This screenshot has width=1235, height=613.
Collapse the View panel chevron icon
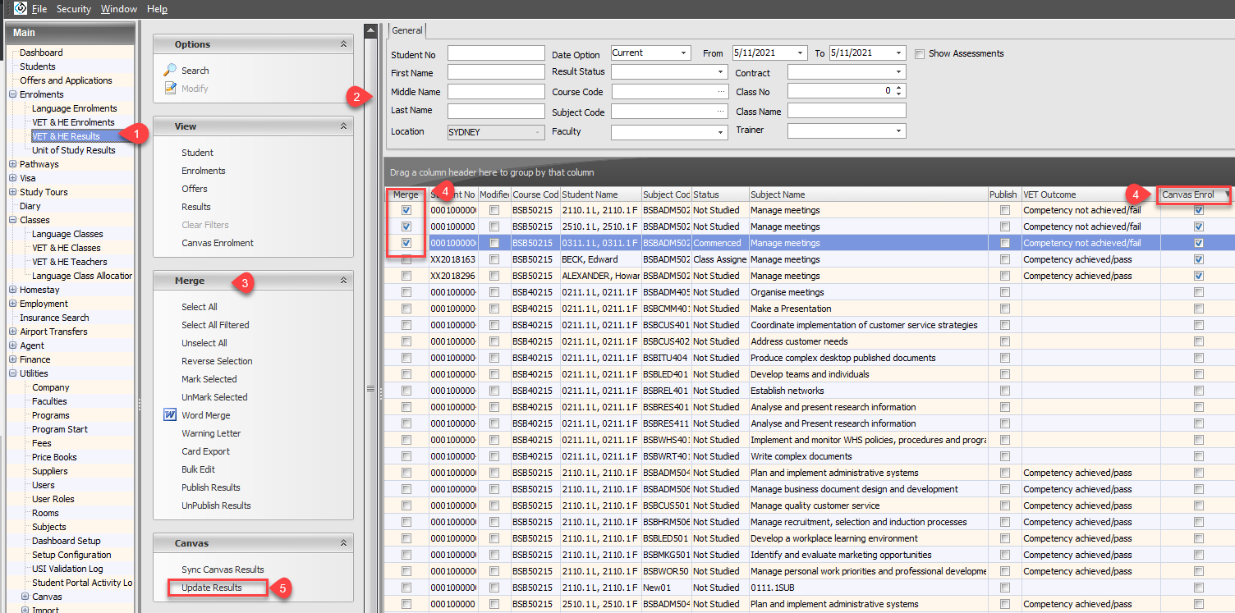[343, 126]
